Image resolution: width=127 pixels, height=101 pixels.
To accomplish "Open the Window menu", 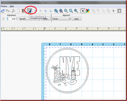I will click(4, 6).
